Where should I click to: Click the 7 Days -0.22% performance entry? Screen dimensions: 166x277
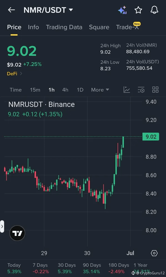coord(41,268)
